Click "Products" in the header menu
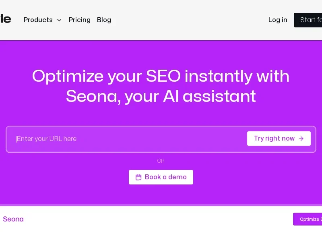 (x=38, y=20)
